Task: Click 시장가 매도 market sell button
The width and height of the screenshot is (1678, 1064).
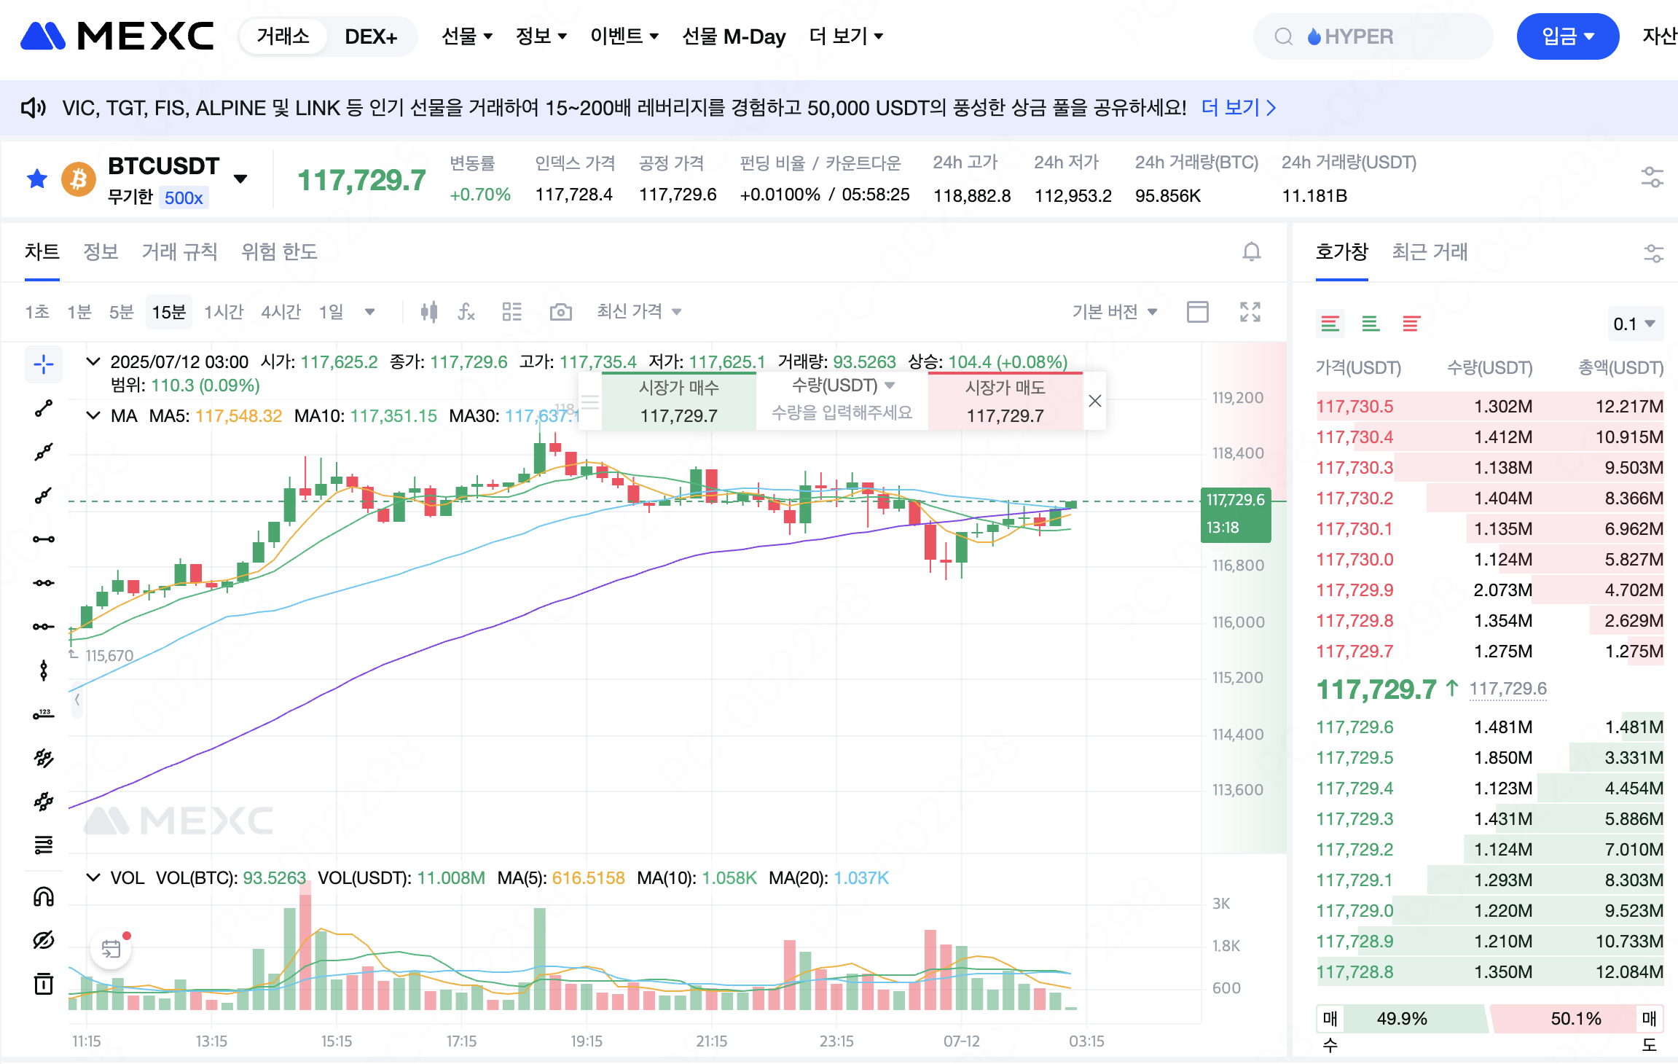Action: pos(1005,401)
